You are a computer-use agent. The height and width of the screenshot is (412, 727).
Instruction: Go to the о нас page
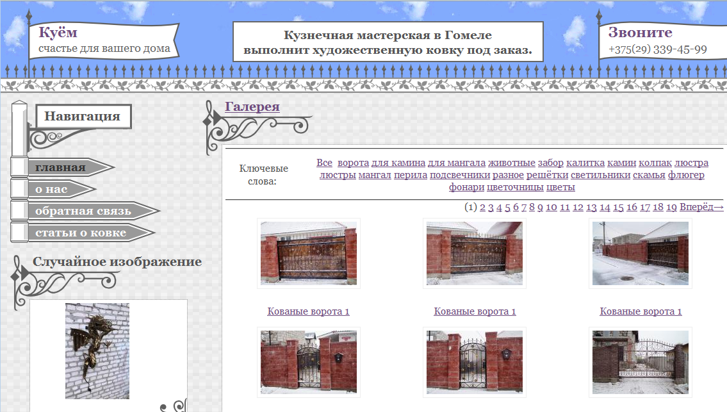(51, 189)
